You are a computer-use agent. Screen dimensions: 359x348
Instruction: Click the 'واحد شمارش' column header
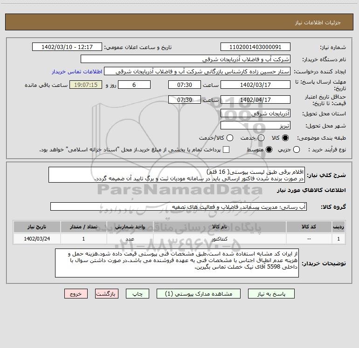pos(130,227)
